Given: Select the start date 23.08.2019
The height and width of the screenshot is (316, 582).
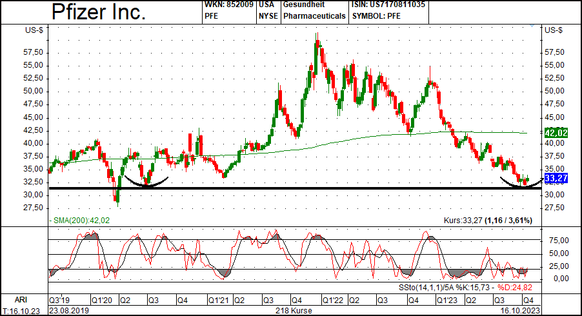Looking at the screenshot, I should pyautogui.click(x=68, y=311).
